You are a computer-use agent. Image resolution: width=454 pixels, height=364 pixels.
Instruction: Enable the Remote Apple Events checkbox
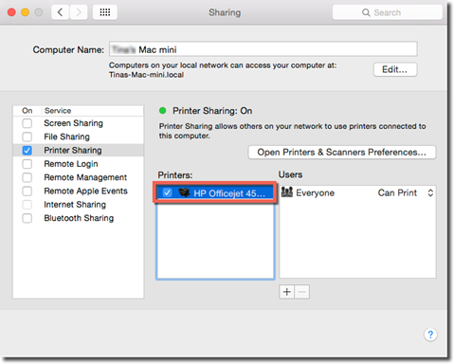[27, 191]
